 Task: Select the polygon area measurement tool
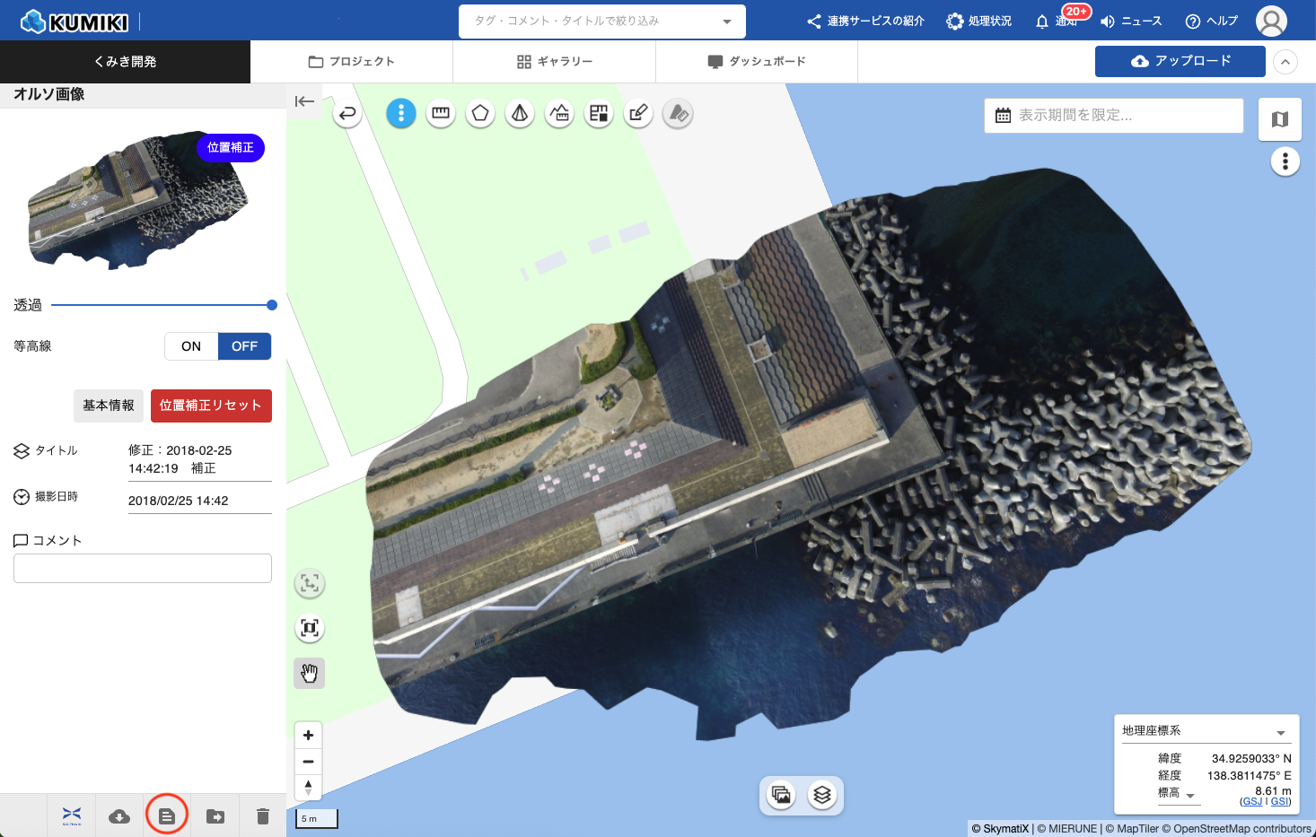point(480,113)
